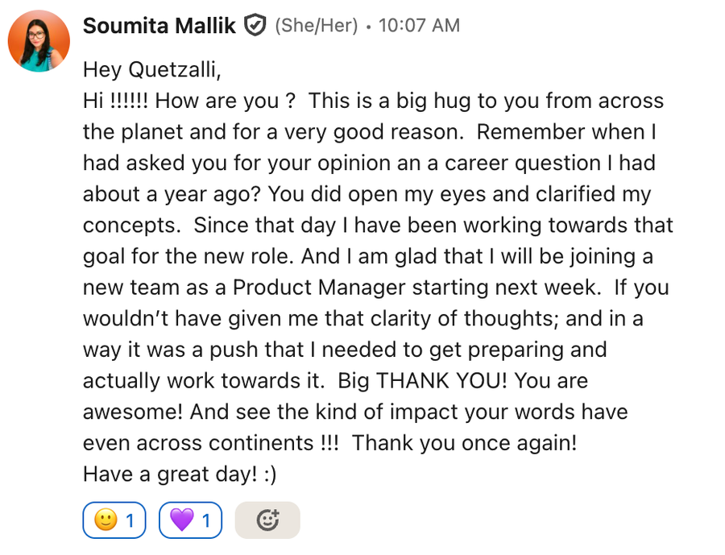The image size is (725, 555).
Task: Click the words Big THANK YOU!
Action: [423, 381]
